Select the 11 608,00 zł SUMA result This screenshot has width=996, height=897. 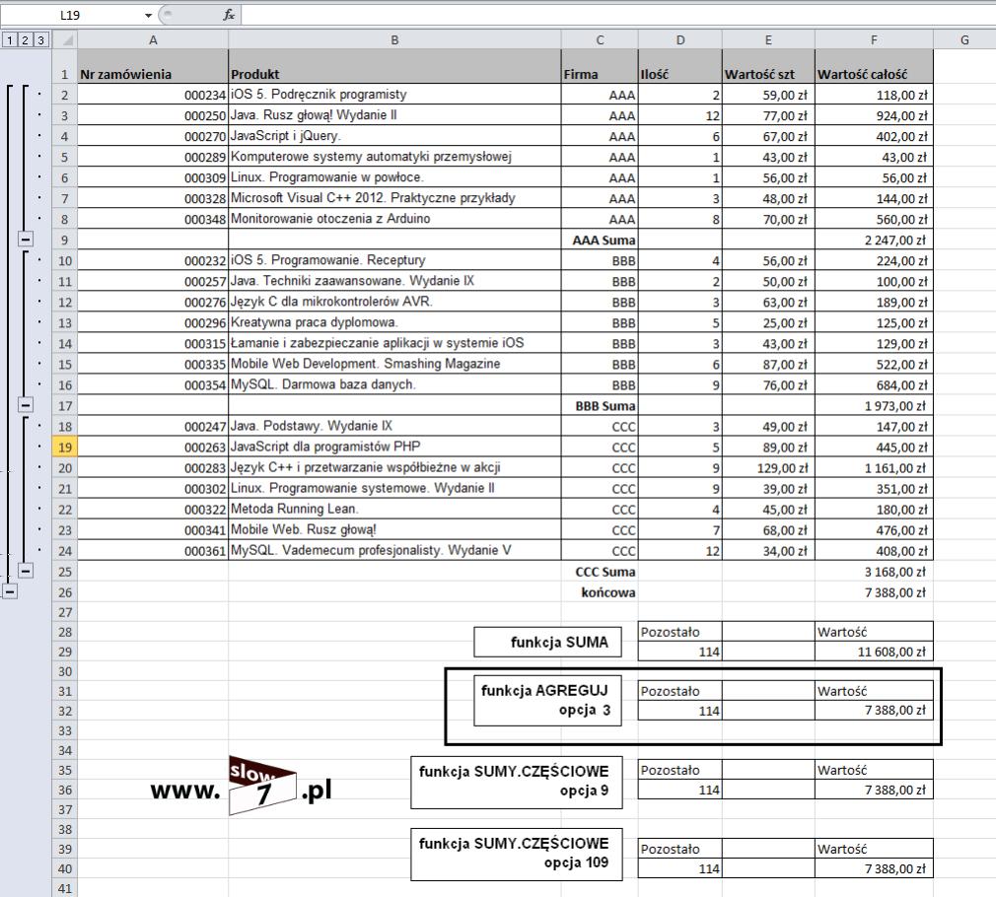(x=874, y=652)
